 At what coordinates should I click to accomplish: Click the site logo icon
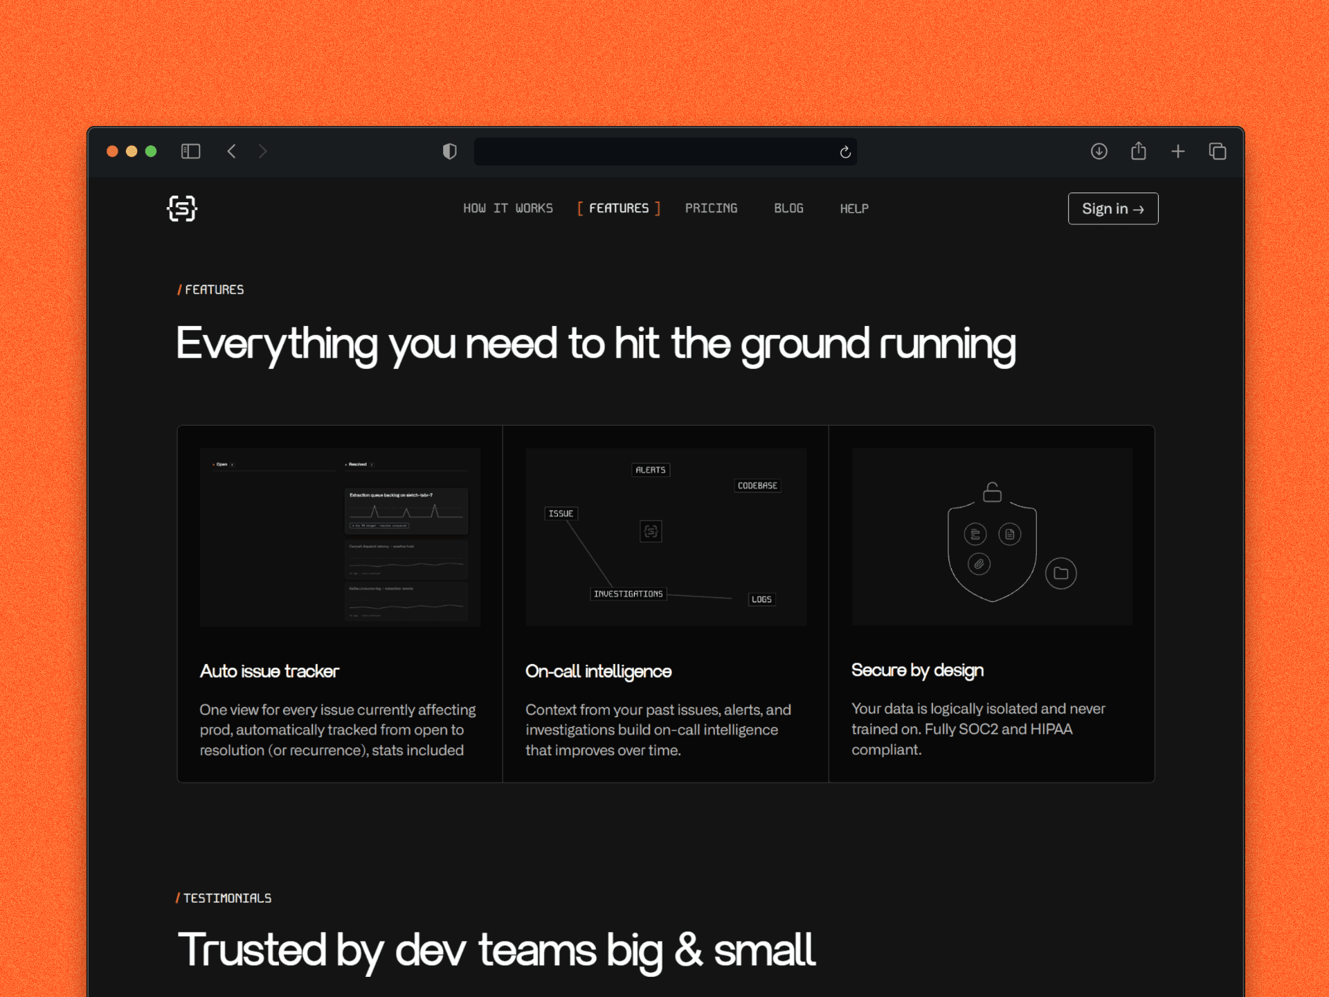(182, 208)
